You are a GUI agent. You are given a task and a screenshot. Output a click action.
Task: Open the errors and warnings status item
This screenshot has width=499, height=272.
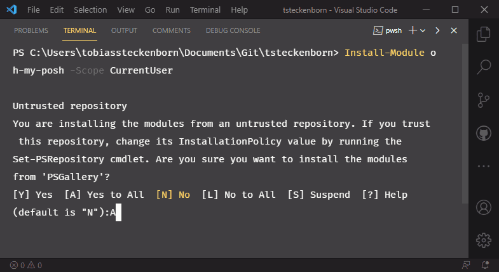26,265
